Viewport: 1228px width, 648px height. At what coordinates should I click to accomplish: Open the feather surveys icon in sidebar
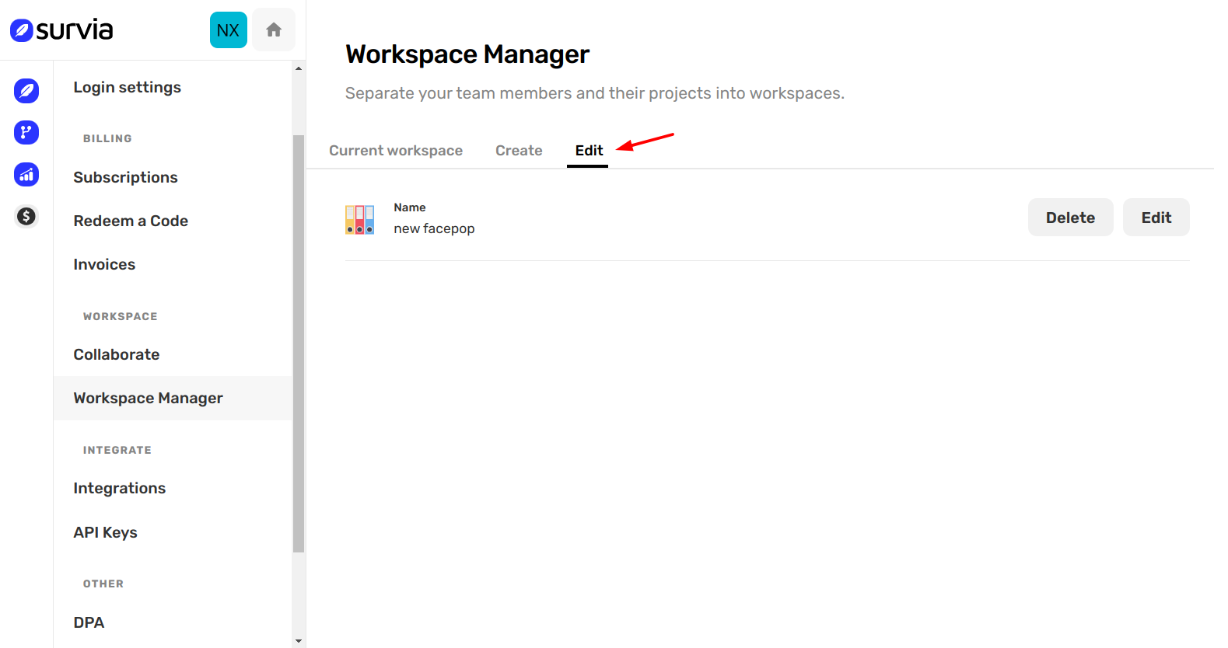[x=26, y=90]
